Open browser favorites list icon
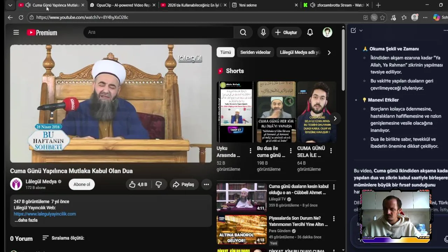 click(404, 17)
